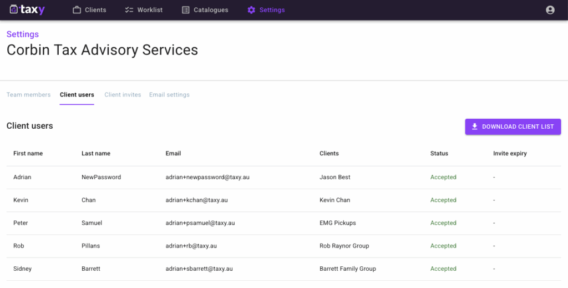Click the Rob Raynor Group client cell
The image size is (568, 288).
click(344, 246)
